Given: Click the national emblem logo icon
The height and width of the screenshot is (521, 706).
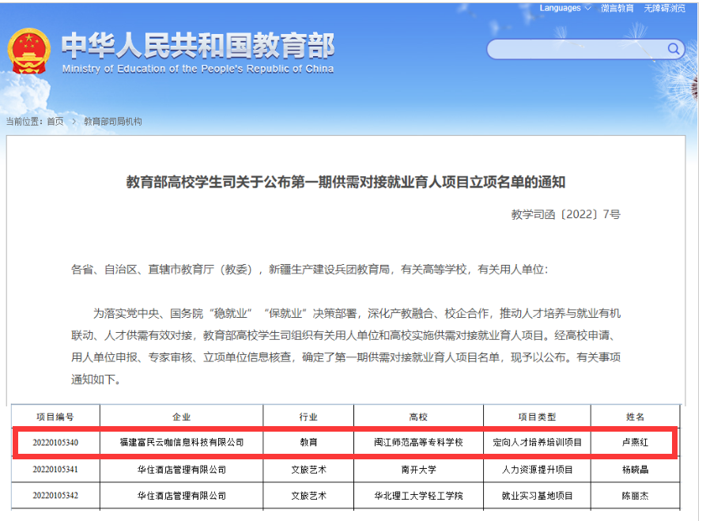Looking at the screenshot, I should coord(28,51).
